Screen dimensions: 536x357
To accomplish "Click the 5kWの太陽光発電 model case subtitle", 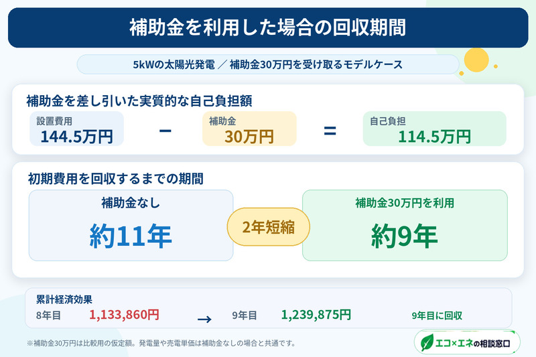I will point(267,64).
